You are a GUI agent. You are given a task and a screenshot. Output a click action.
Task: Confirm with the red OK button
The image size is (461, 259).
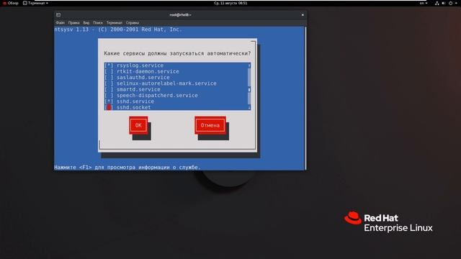[x=138, y=125]
